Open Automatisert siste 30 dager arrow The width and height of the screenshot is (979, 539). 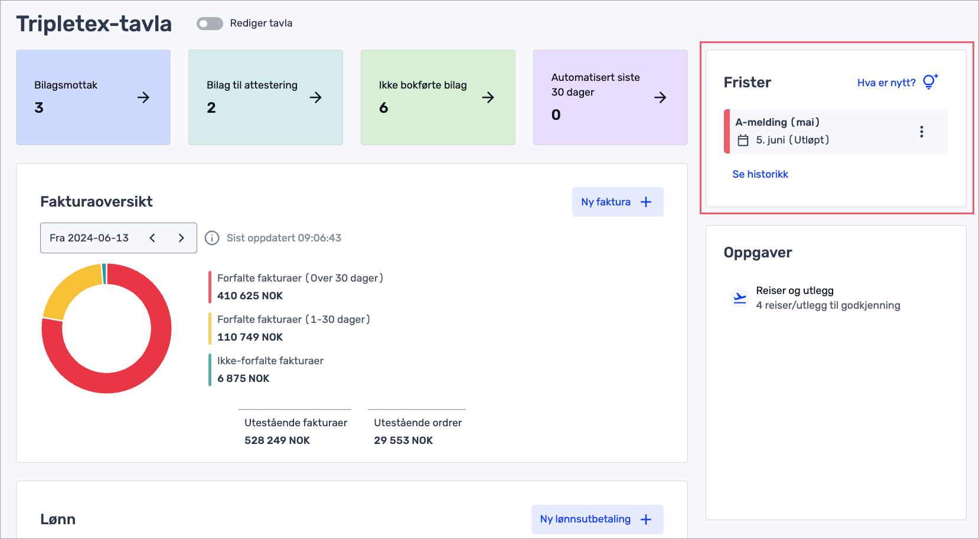tap(661, 97)
